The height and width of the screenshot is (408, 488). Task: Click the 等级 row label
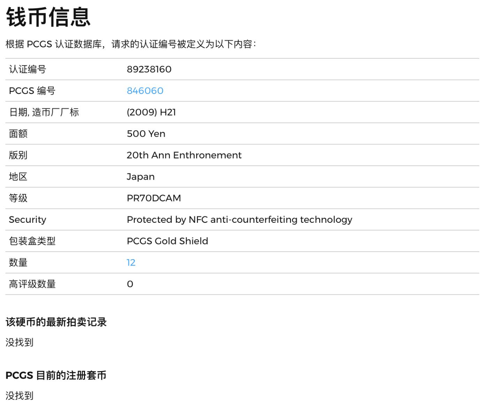coord(18,198)
